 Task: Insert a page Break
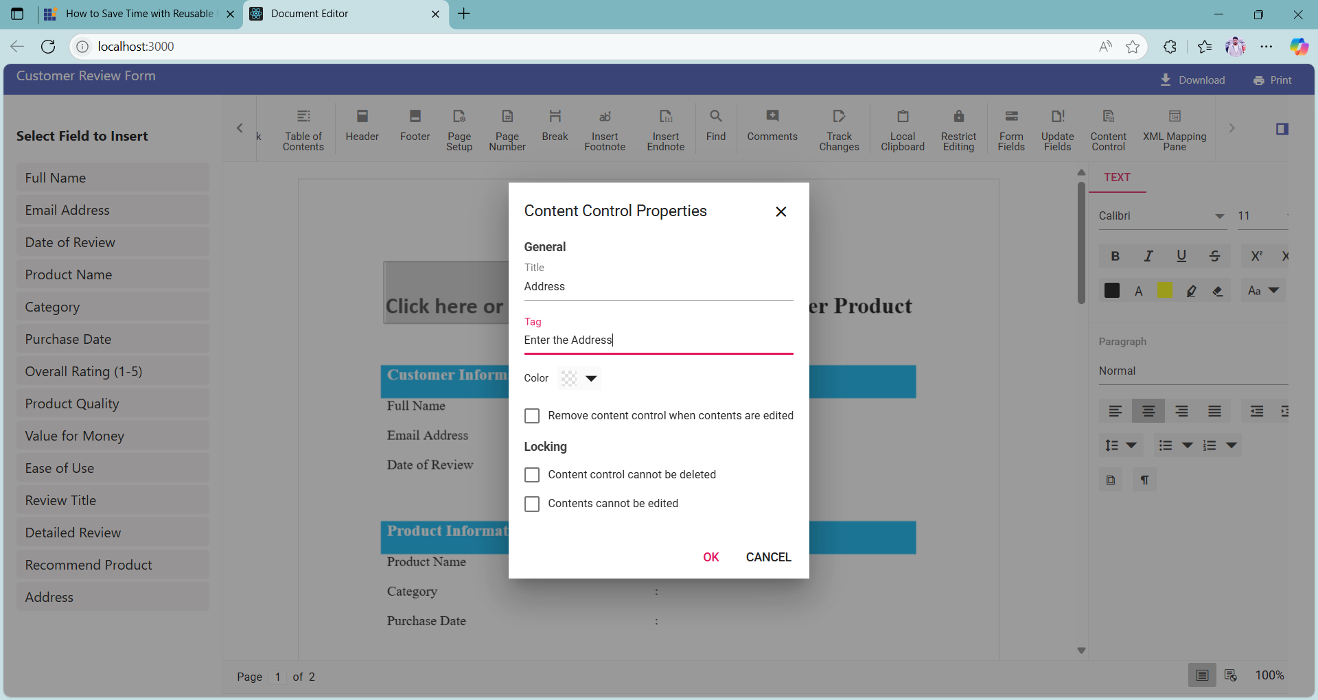(x=555, y=128)
